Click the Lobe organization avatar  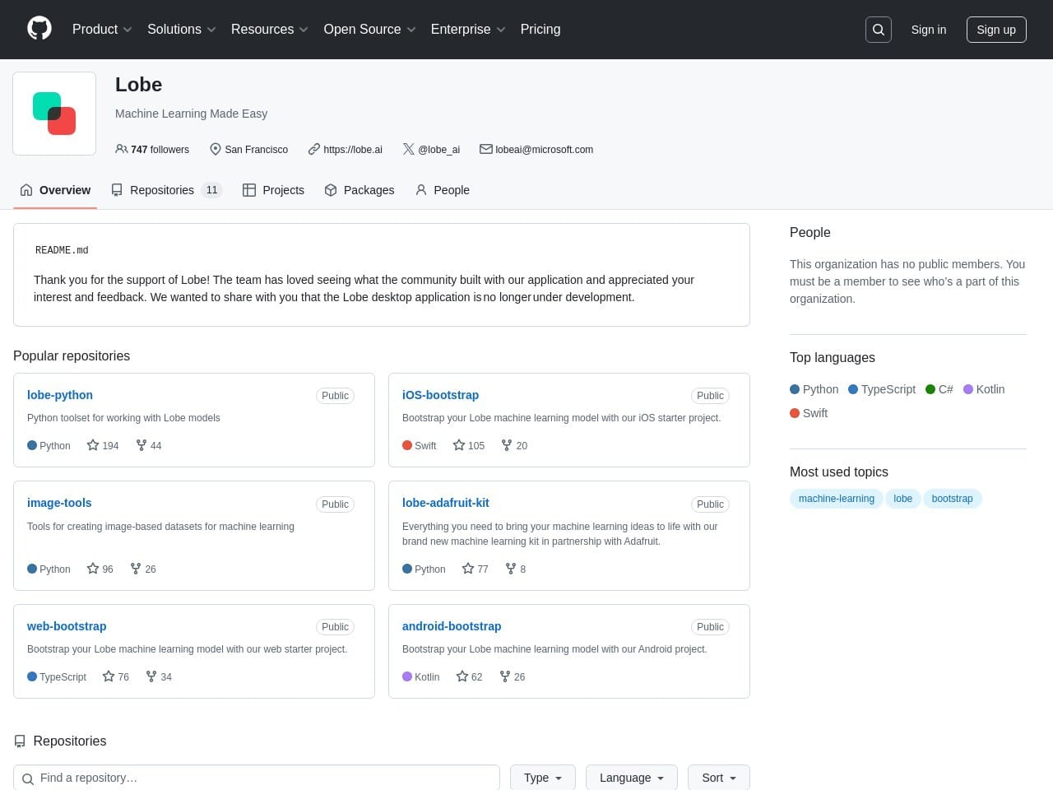coord(54,114)
